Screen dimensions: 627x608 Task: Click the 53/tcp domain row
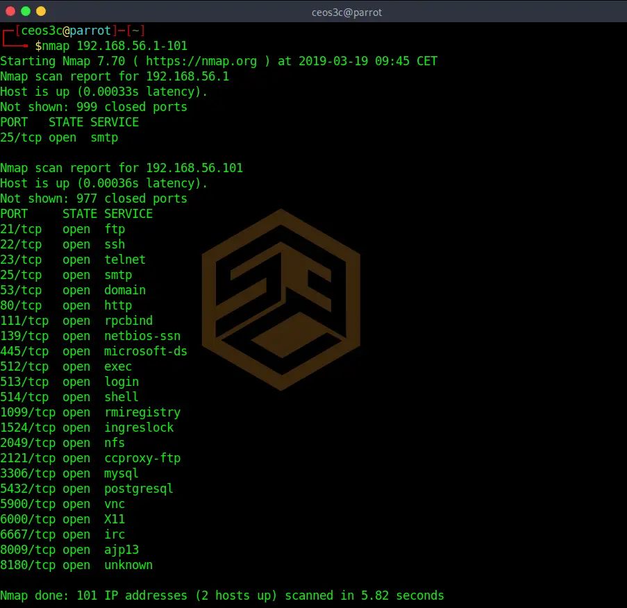pyautogui.click(x=73, y=290)
